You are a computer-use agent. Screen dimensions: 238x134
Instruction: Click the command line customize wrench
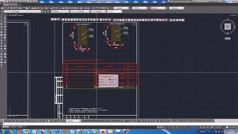(x=1, y=124)
